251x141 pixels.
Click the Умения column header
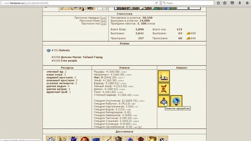pos(124,68)
